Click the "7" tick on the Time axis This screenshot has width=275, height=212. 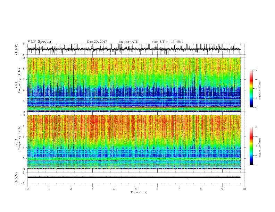[179, 189]
